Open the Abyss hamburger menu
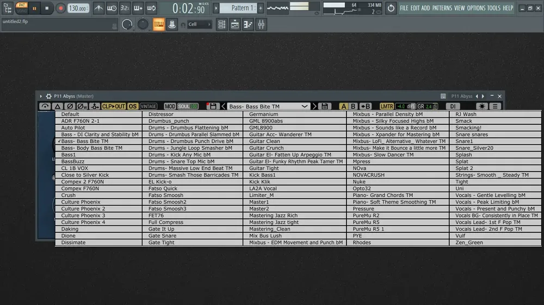Screen dimensions: 544x305 (x=495, y=106)
